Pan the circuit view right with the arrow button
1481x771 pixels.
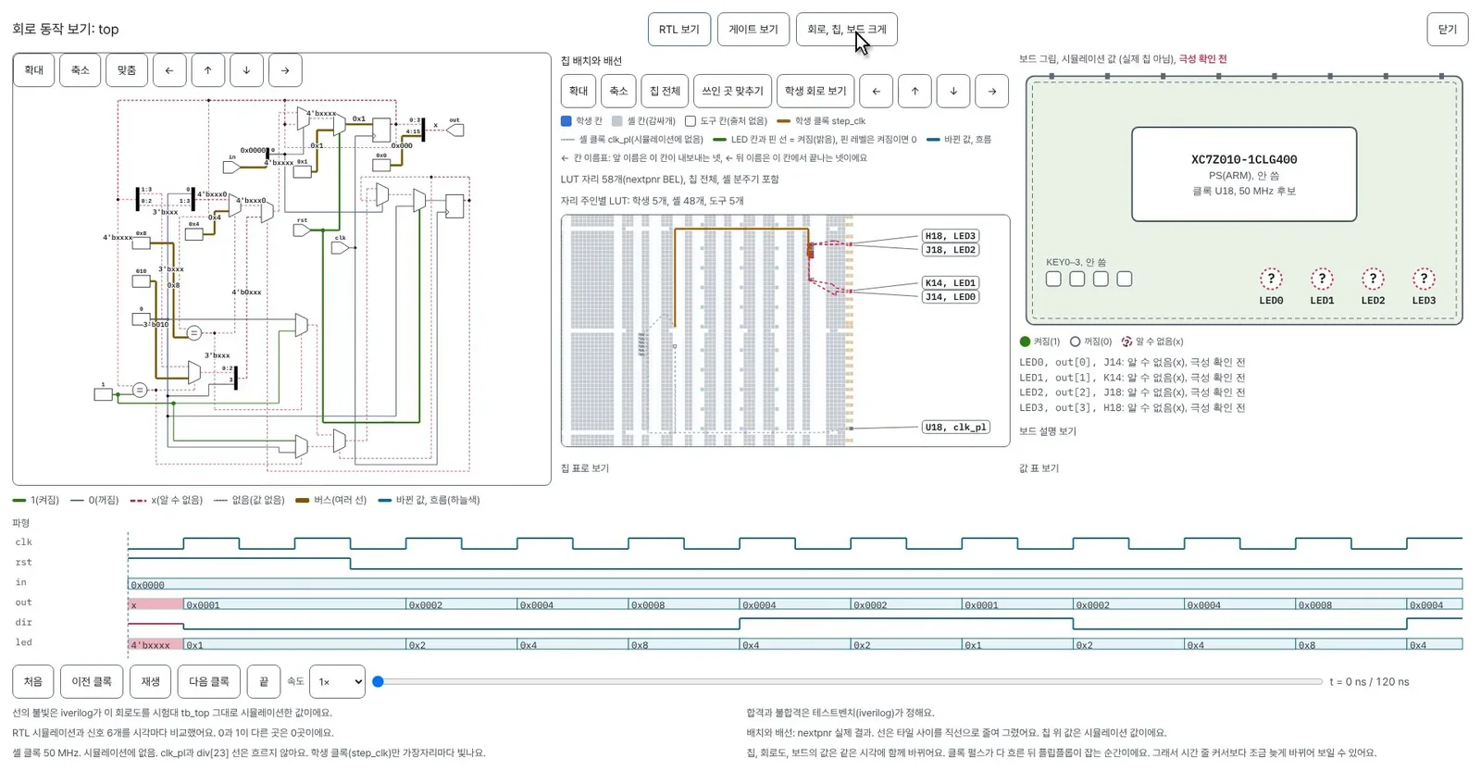[285, 70]
